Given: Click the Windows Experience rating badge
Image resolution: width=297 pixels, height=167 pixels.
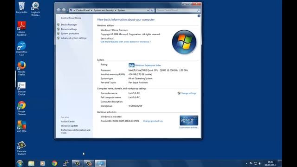Looking at the screenshot, I should pos(131,65).
